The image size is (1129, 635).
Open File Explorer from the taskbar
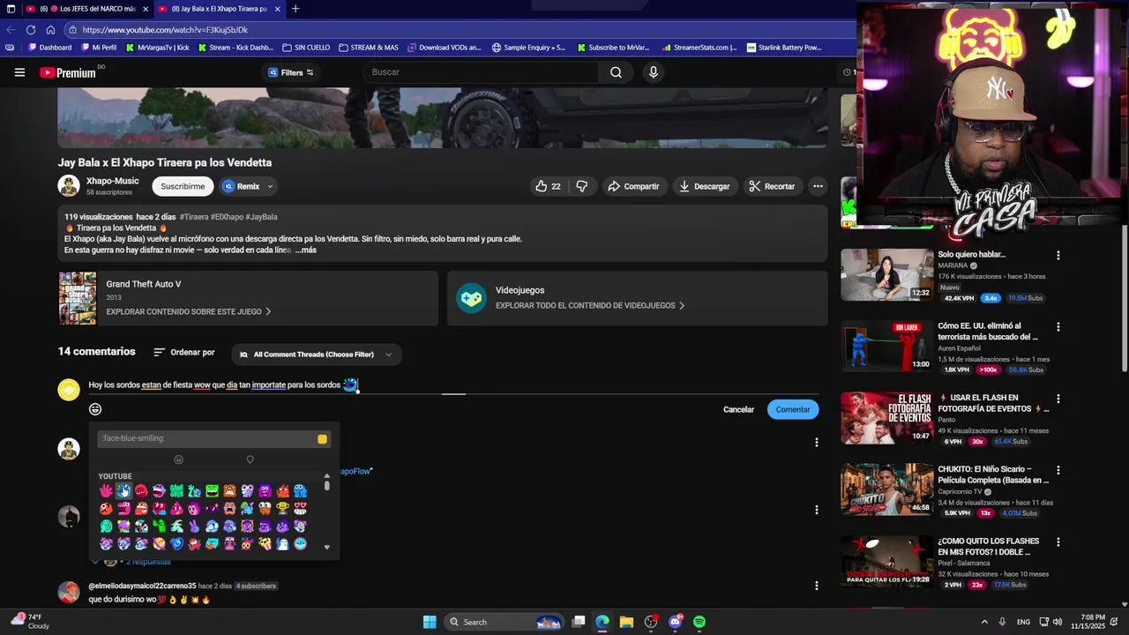626,622
